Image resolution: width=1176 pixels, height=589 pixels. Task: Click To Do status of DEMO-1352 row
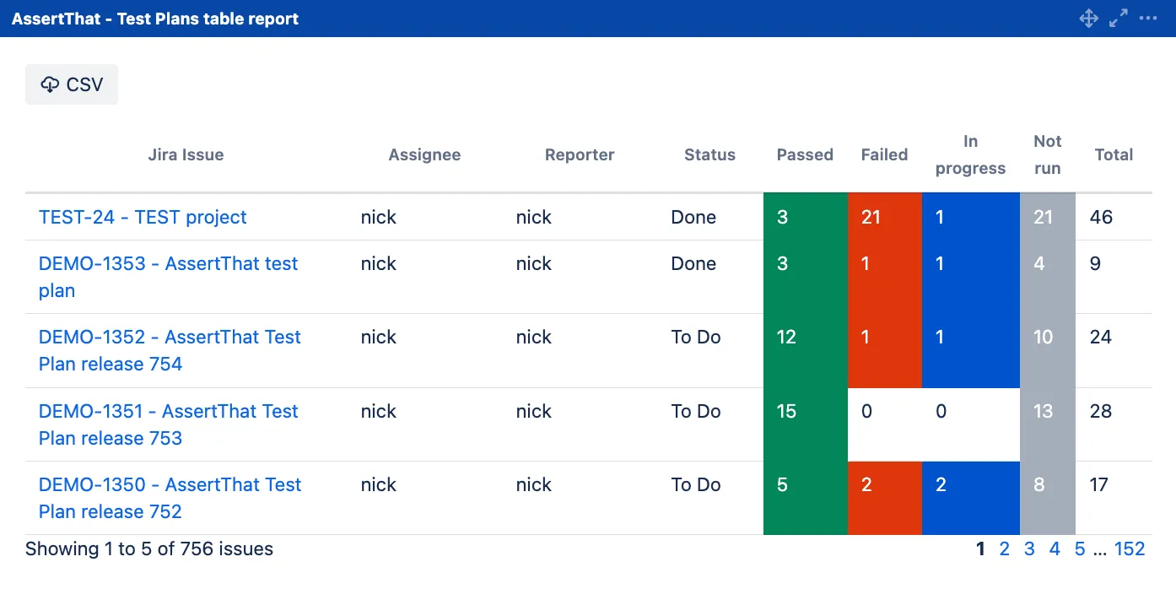(696, 337)
